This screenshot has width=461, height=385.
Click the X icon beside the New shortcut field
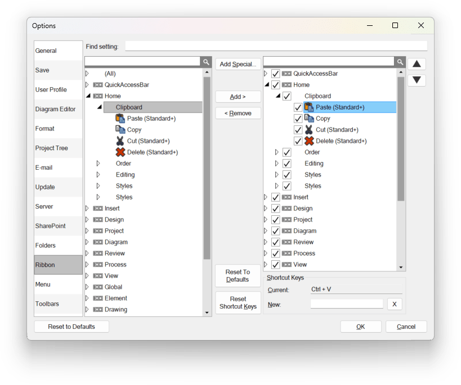tap(395, 304)
